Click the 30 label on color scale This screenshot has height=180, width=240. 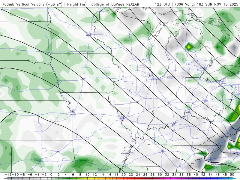[x=160, y=175]
